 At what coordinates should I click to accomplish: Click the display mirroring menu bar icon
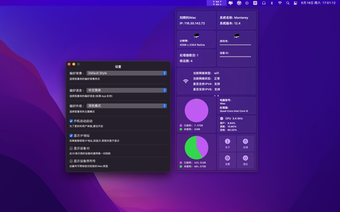pyautogui.click(x=230, y=3)
